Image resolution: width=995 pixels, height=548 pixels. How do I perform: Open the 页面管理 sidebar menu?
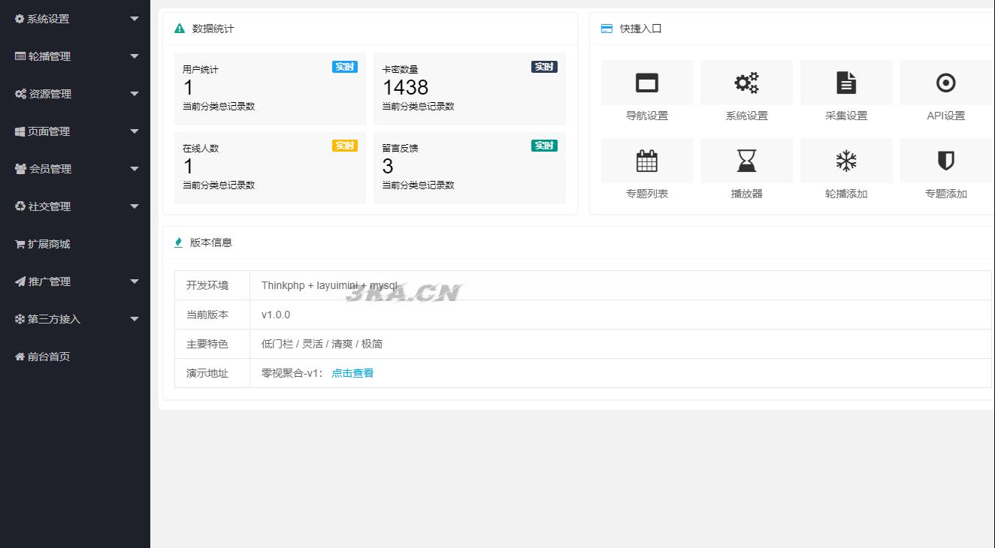click(x=75, y=131)
